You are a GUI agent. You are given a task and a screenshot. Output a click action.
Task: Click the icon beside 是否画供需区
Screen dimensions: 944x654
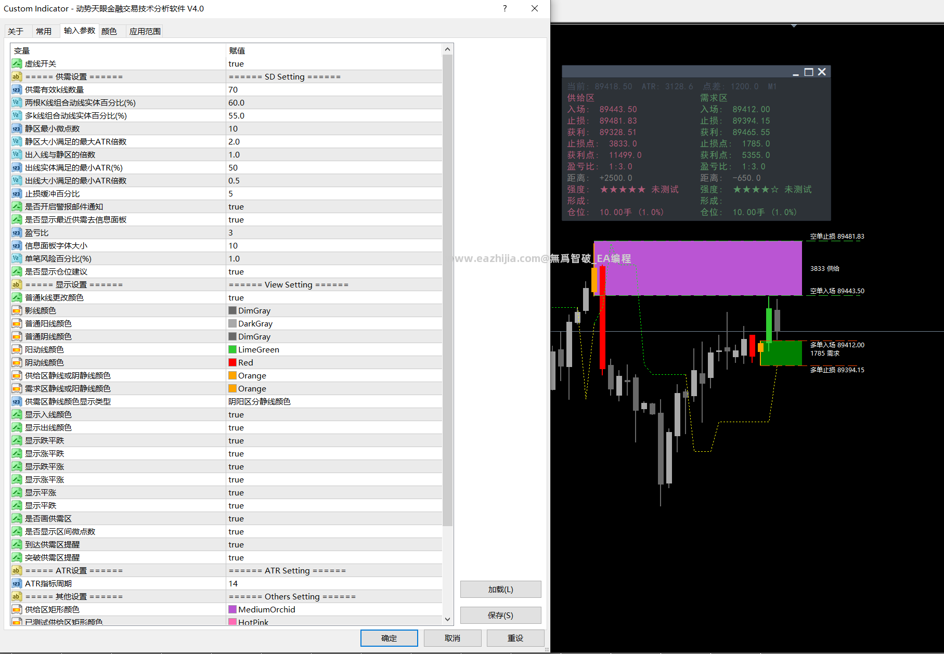point(17,518)
